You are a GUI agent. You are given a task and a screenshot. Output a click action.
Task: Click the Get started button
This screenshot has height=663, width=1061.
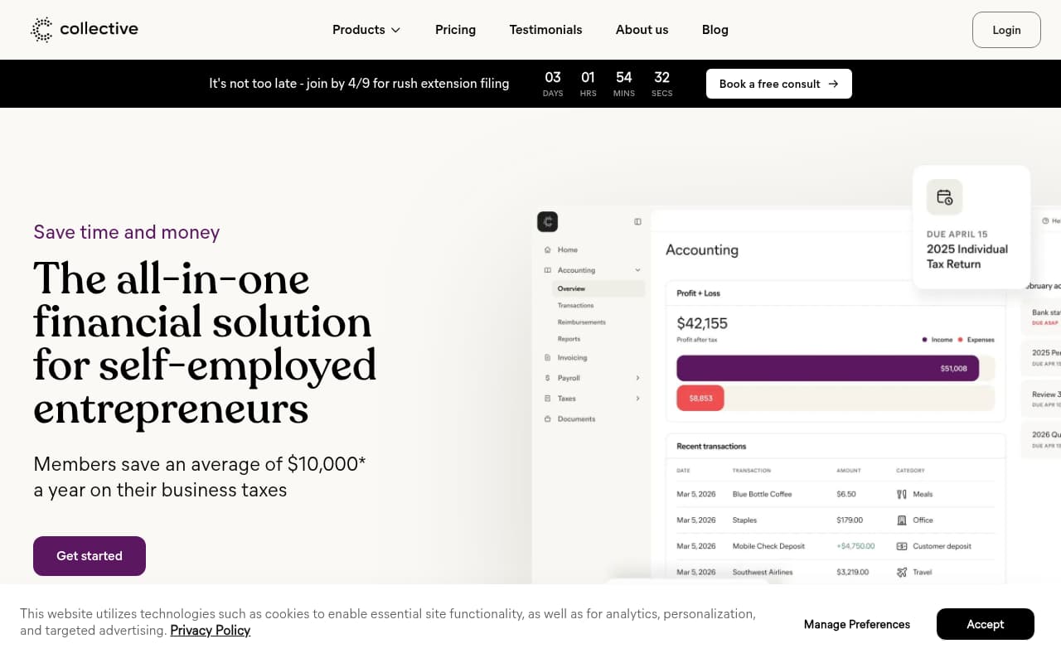[89, 556]
